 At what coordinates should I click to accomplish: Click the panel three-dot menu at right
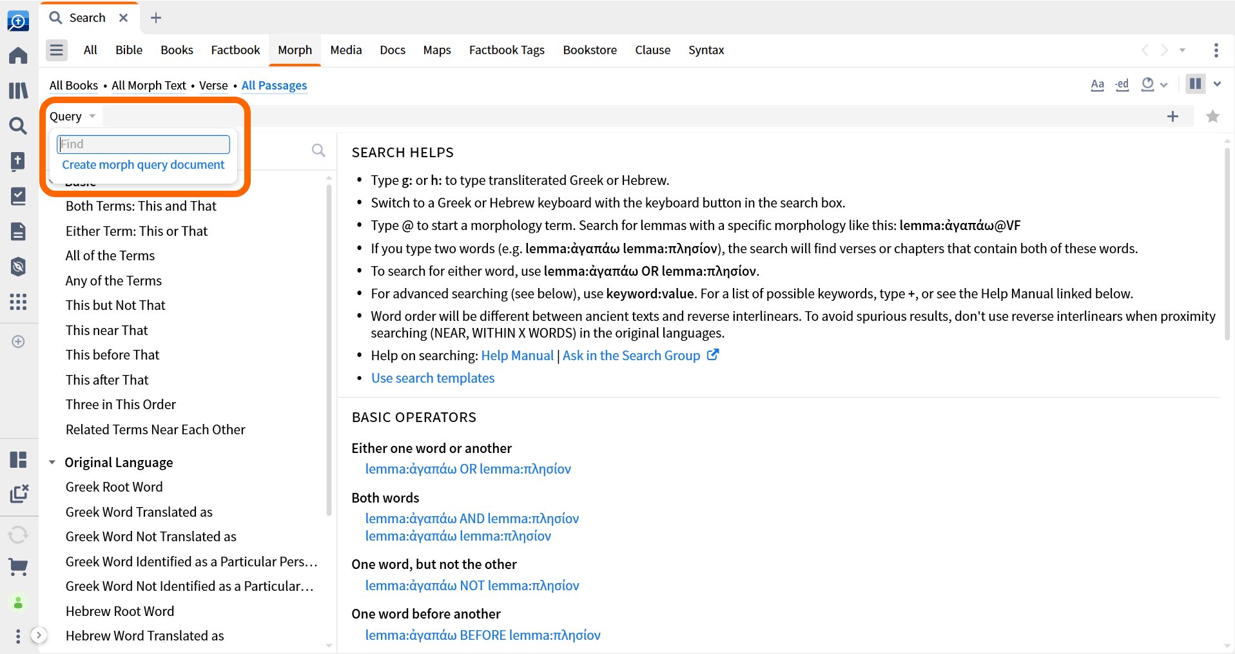(x=1216, y=50)
